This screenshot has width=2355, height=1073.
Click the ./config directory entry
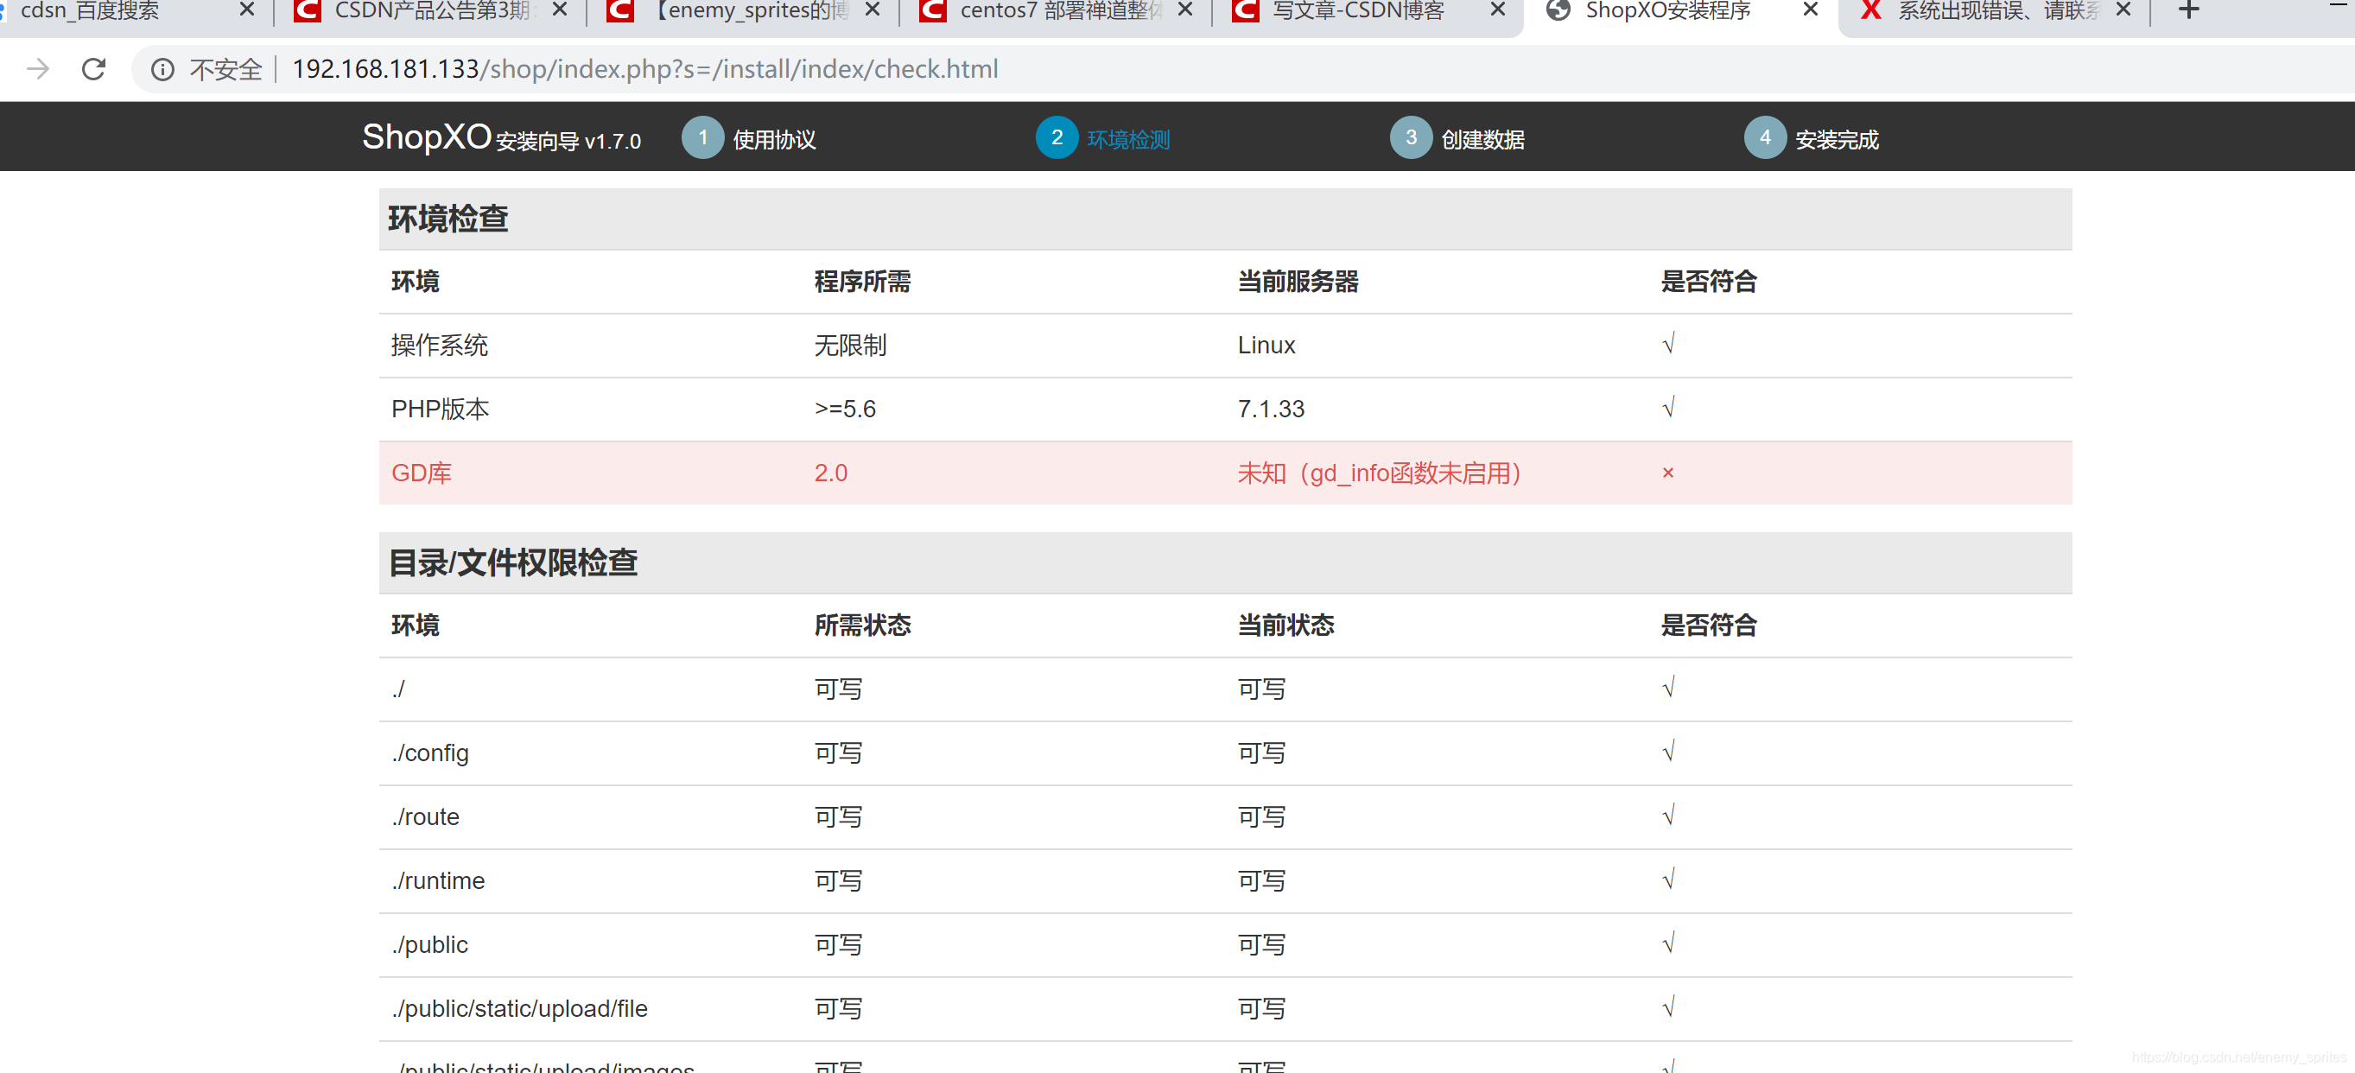click(x=429, y=753)
